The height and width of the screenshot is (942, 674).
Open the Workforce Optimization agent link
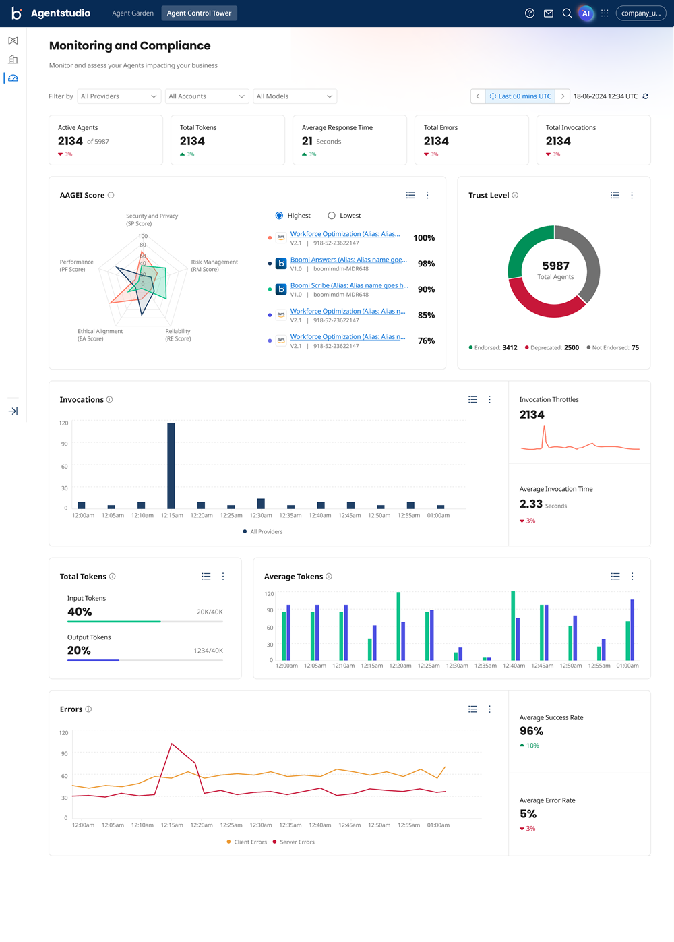pos(346,233)
